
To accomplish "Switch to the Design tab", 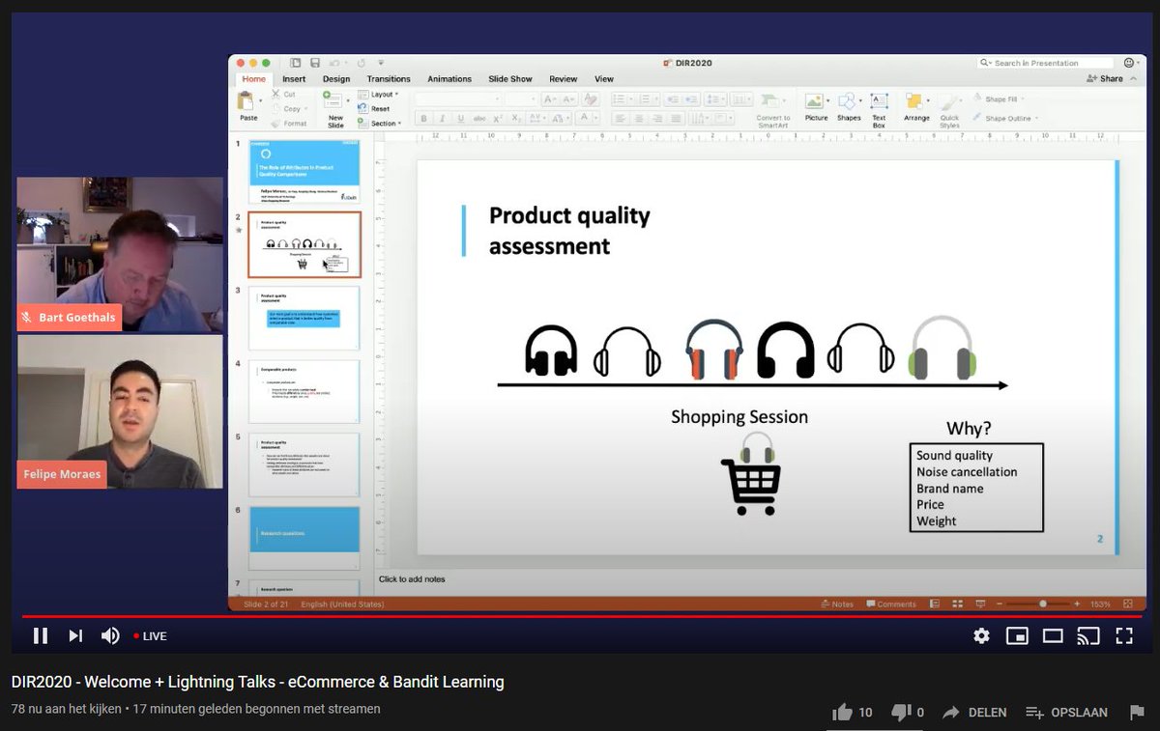I will pos(336,79).
